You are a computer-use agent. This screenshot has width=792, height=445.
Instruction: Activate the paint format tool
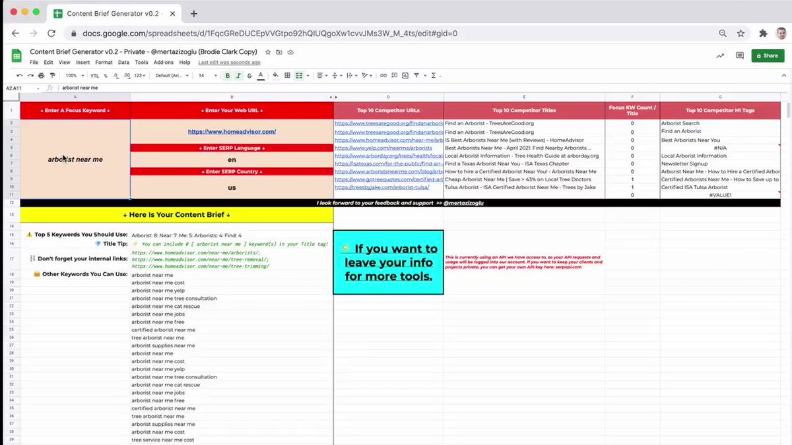(x=52, y=76)
